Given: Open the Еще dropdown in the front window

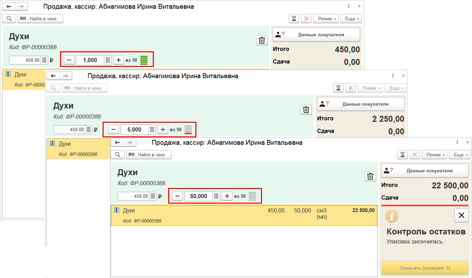Looking at the screenshot, I should click(459, 155).
